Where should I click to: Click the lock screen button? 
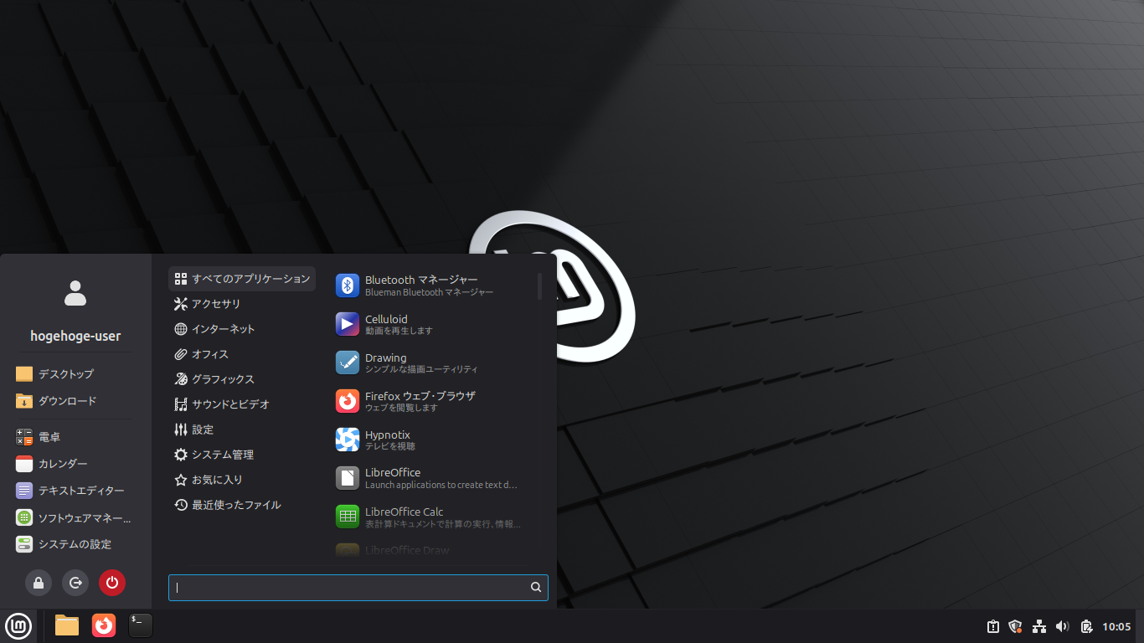39,583
